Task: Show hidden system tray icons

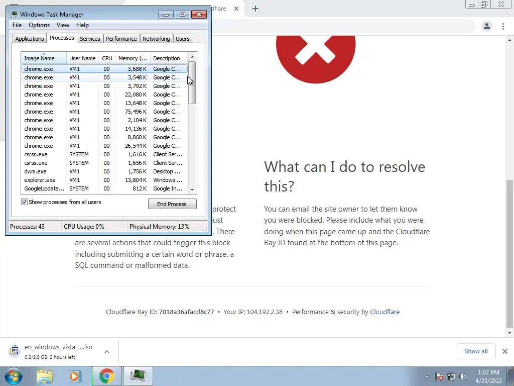Action: coord(427,376)
